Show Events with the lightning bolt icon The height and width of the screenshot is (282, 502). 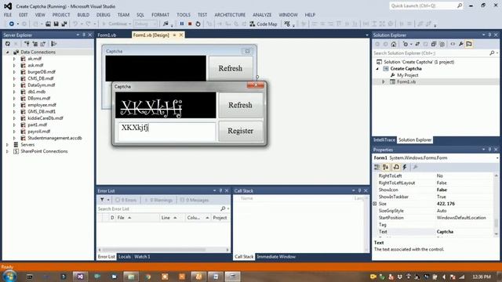[405, 167]
